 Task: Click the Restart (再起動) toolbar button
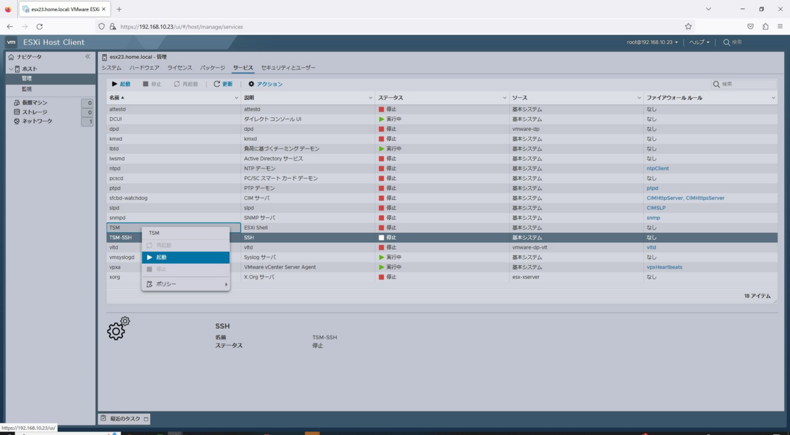[x=186, y=84]
